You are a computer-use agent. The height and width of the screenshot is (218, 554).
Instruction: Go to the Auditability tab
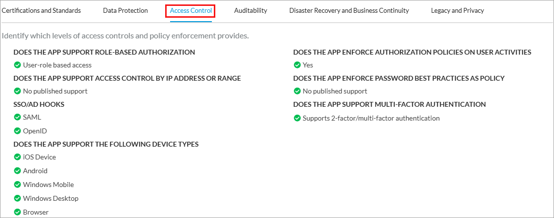(251, 10)
